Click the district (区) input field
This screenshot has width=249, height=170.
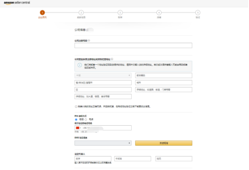(103, 89)
